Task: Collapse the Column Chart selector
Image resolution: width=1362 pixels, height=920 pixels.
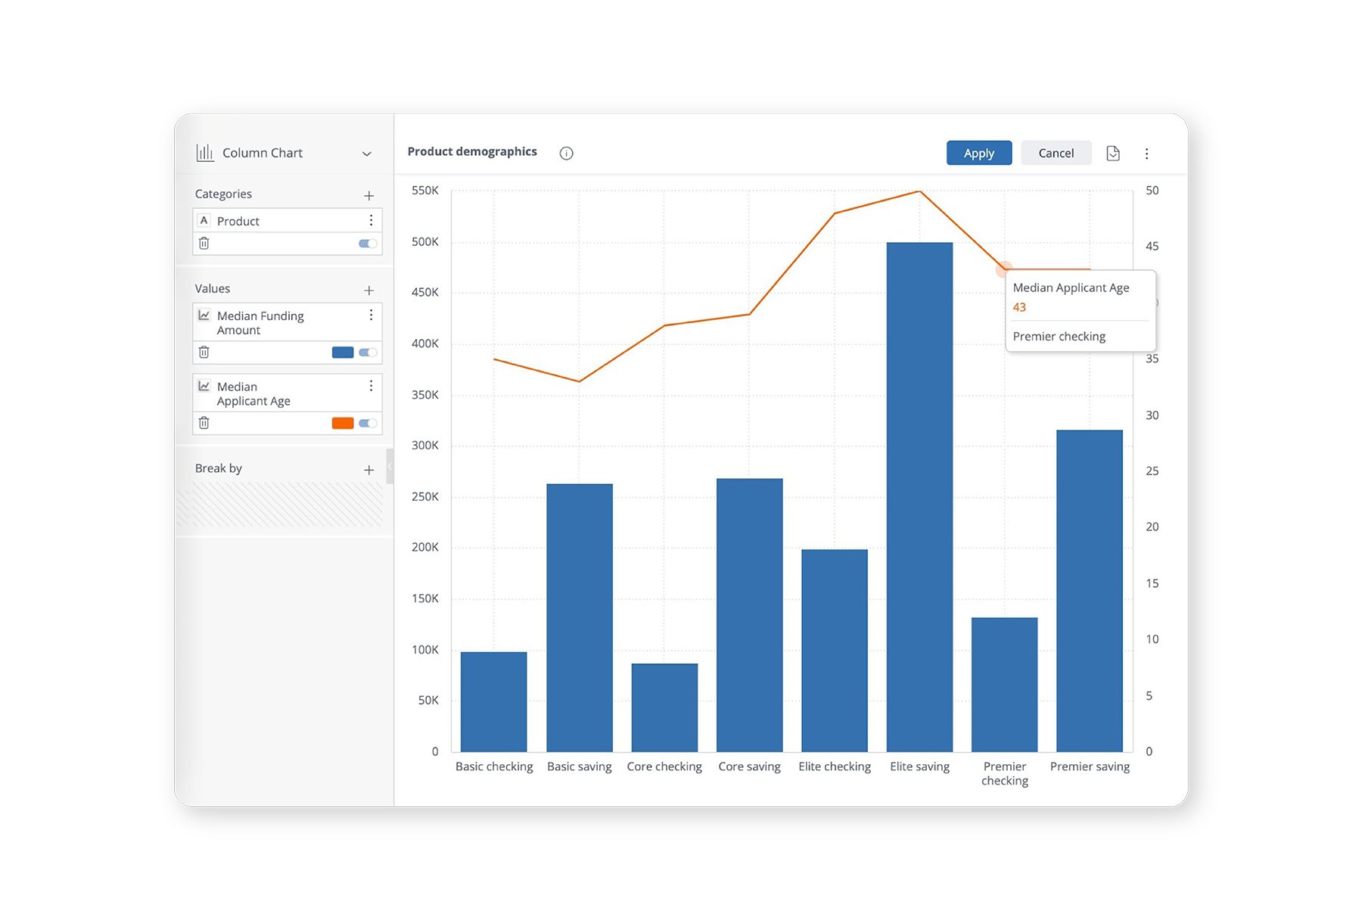Action: tap(368, 153)
